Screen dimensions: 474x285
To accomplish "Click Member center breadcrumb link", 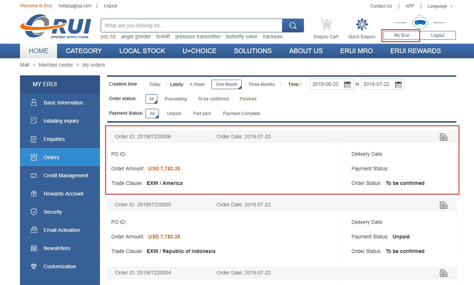I will [55, 65].
